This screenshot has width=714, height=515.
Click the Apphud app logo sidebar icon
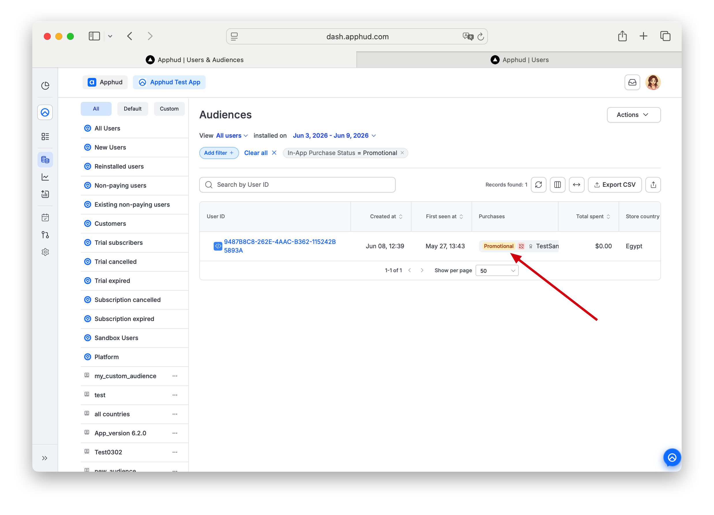(45, 113)
